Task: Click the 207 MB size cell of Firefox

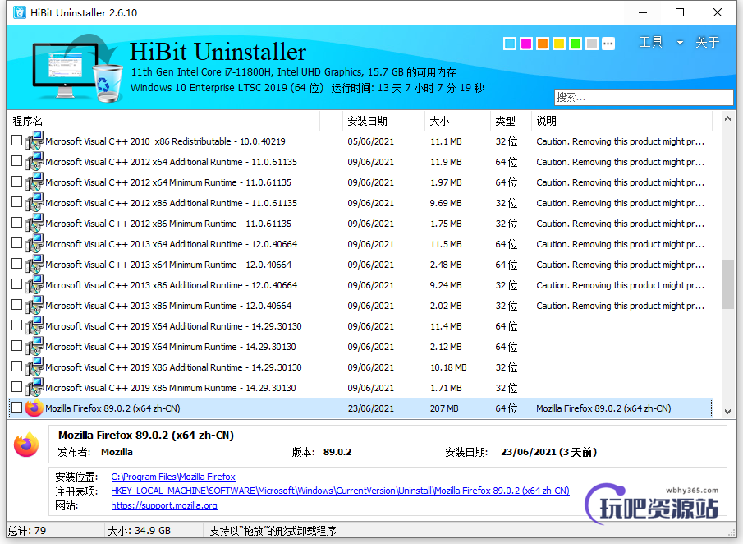Action: tap(444, 408)
